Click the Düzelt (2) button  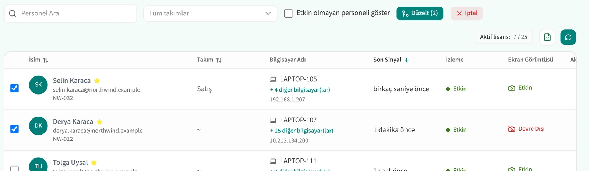(x=420, y=13)
